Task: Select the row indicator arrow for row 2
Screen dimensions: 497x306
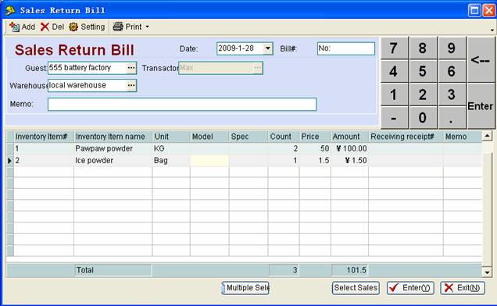Action: (10, 161)
